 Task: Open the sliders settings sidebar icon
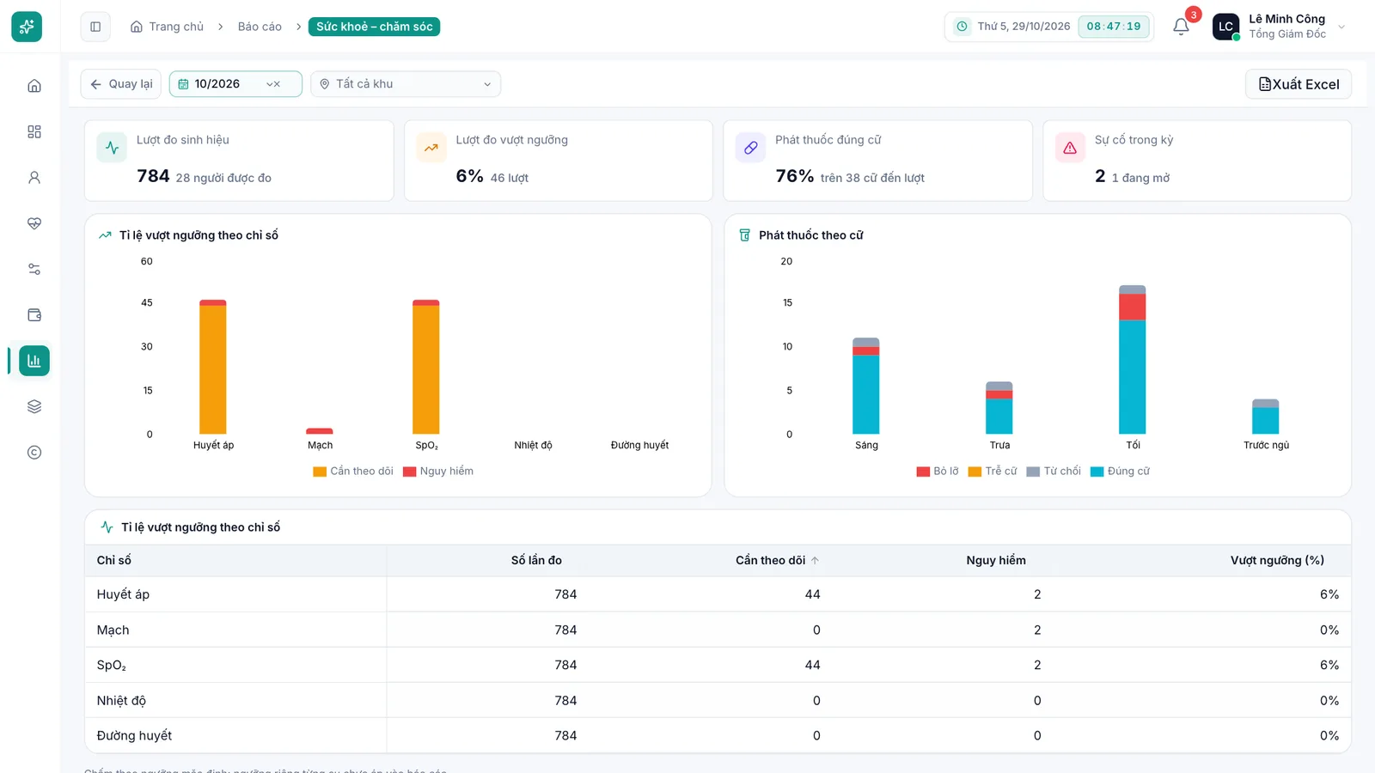click(34, 269)
